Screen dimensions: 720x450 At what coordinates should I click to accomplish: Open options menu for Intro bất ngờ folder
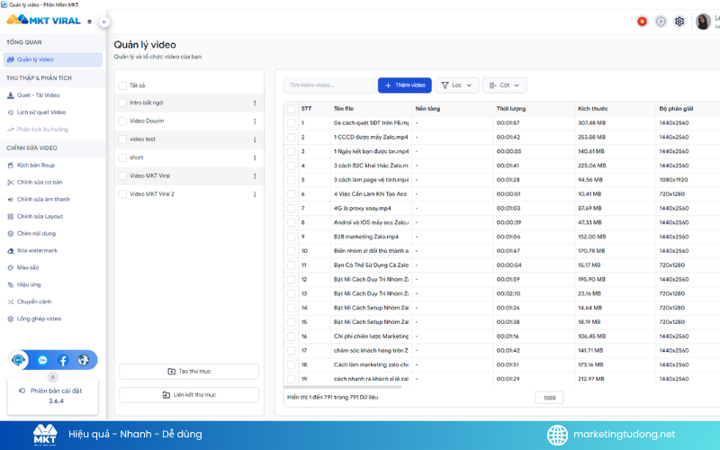pyautogui.click(x=255, y=103)
